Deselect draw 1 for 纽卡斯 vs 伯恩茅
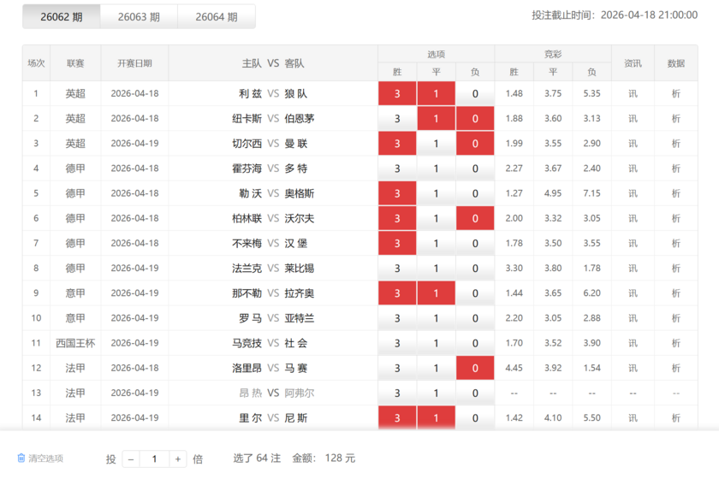Viewport: 719px width, 479px height. tap(436, 119)
